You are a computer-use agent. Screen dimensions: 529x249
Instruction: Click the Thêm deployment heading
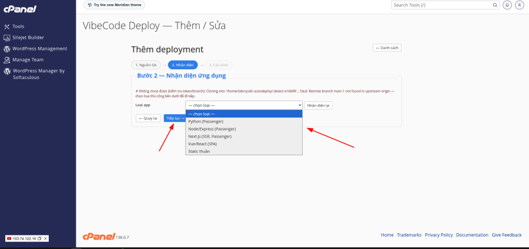coord(168,49)
